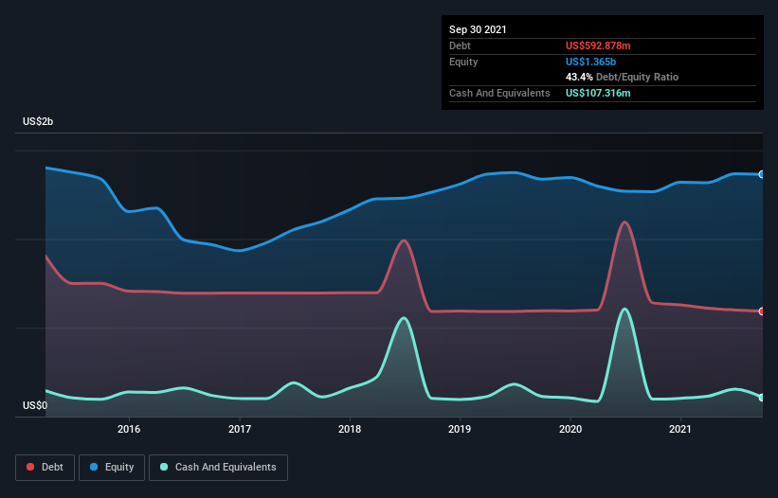This screenshot has width=778, height=498.
Task: Click the US$1.365b equity value
Action: 590,62
